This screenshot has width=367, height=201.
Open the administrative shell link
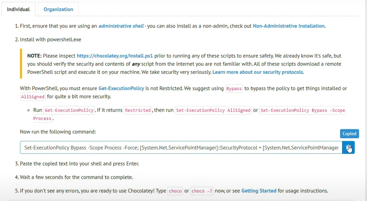121,26
